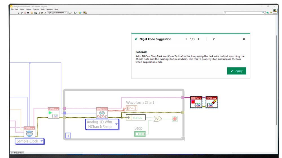
Task: Click the error tunnel on loop's right edge
Action: click(x=183, y=112)
